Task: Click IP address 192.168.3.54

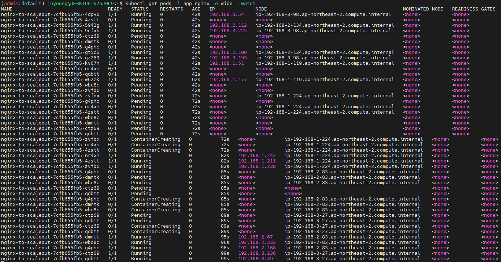Action: point(227,14)
